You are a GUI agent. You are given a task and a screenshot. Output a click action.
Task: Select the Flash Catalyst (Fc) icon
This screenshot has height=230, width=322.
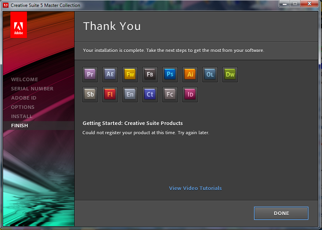pos(170,95)
